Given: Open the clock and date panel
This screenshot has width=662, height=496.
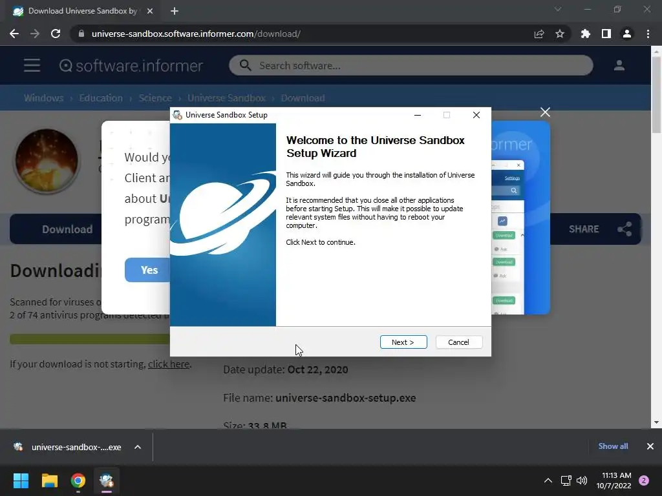Looking at the screenshot, I should (614, 480).
